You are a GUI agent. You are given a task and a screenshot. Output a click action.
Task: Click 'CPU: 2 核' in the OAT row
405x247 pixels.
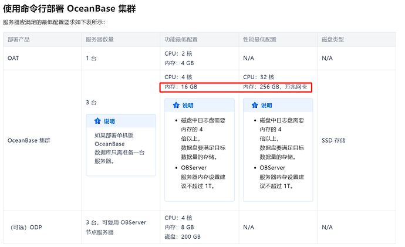point(178,54)
